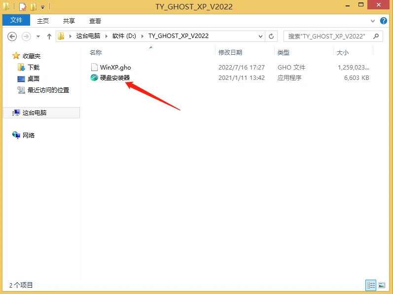Expand address bar history dropdown
Screen dimensions: 393x294
(261, 37)
